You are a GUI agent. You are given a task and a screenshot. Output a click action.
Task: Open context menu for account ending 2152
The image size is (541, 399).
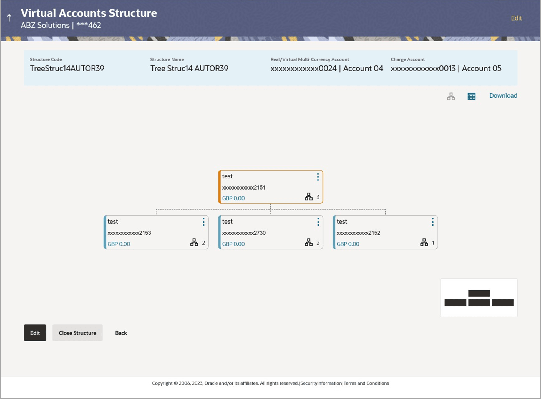pos(432,222)
